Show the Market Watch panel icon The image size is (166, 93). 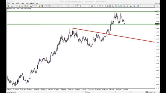(x=17, y=6)
